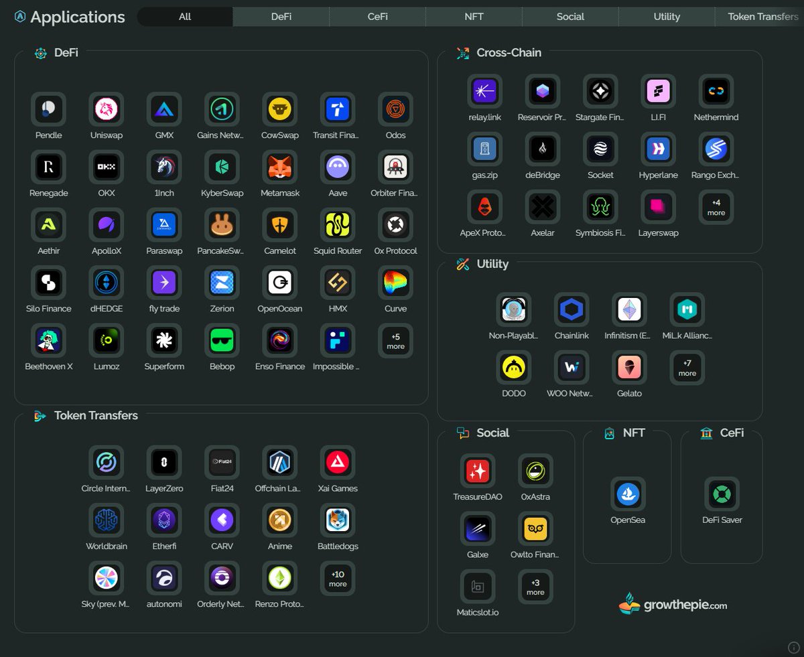Click the Utility section heading

pos(492,264)
